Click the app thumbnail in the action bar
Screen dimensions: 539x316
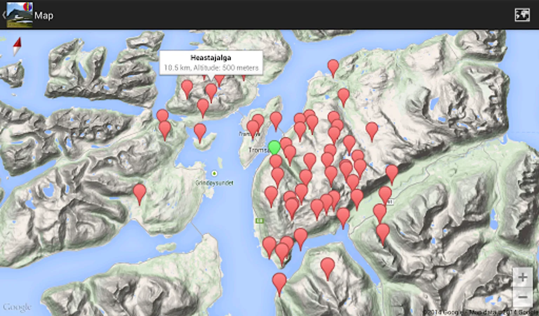[19, 15]
